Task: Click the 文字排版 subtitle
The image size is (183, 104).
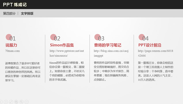Action: pos(27,14)
